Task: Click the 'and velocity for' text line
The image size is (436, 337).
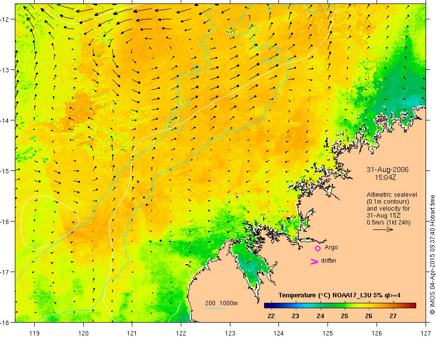Action: coord(388,209)
